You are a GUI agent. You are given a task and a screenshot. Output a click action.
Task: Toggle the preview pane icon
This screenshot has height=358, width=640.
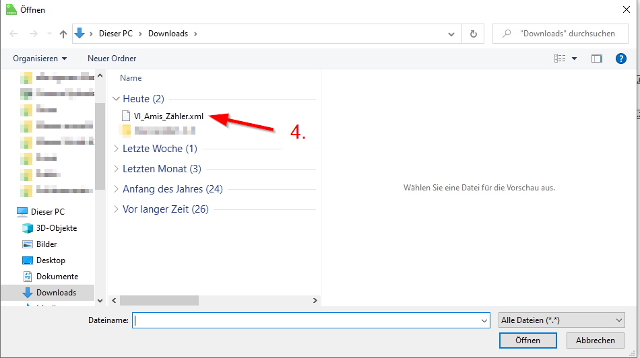pyautogui.click(x=596, y=59)
